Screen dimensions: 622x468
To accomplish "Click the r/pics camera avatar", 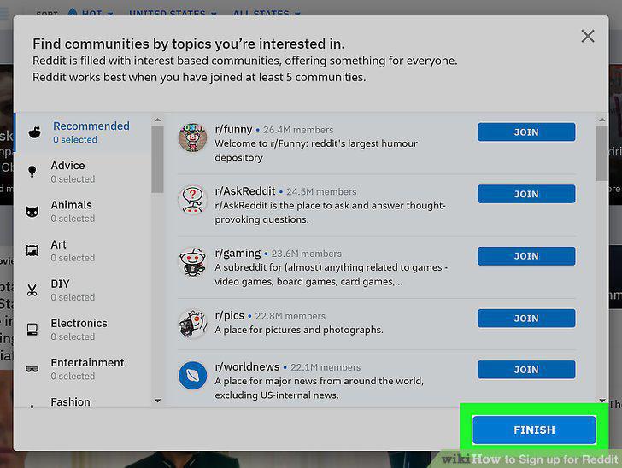I will click(192, 324).
